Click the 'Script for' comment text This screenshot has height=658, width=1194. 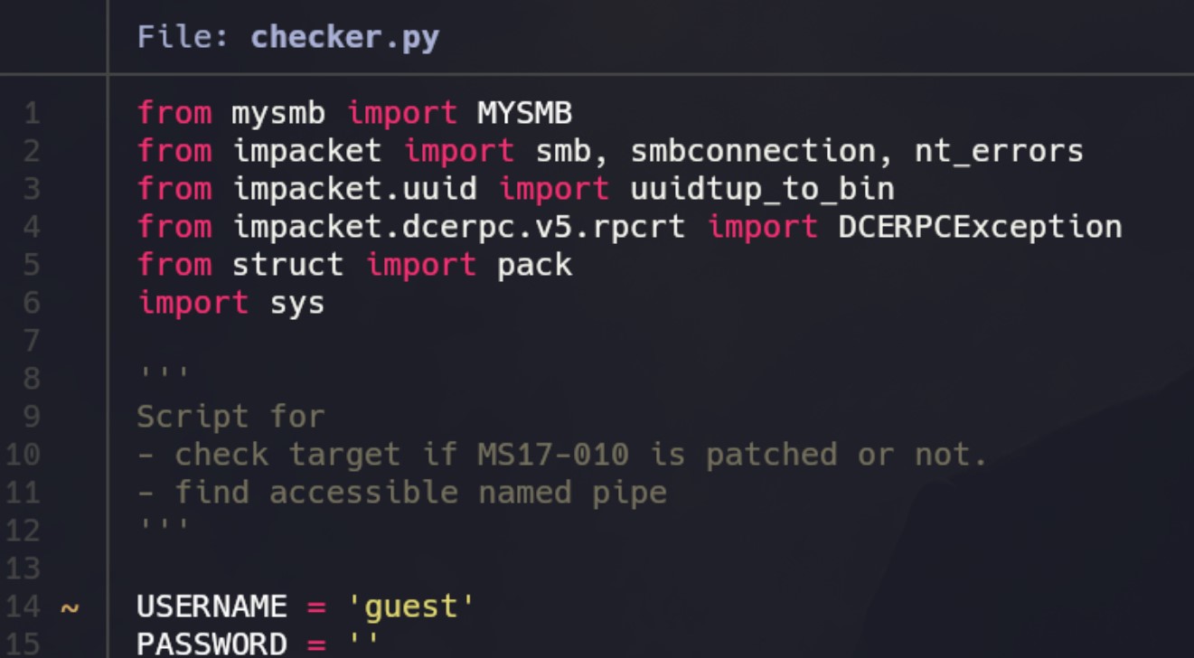[x=230, y=417]
